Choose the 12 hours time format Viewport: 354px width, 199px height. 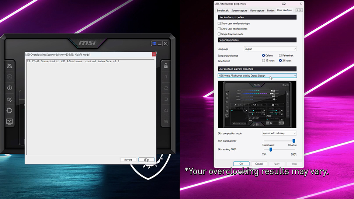(x=264, y=60)
